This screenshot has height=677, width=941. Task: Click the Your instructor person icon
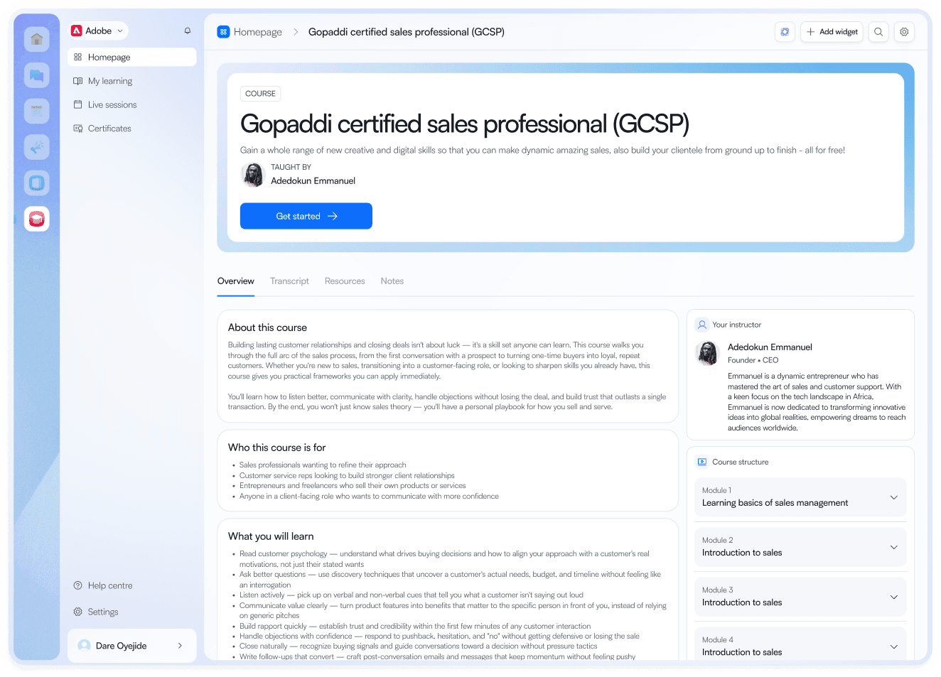pyautogui.click(x=702, y=325)
